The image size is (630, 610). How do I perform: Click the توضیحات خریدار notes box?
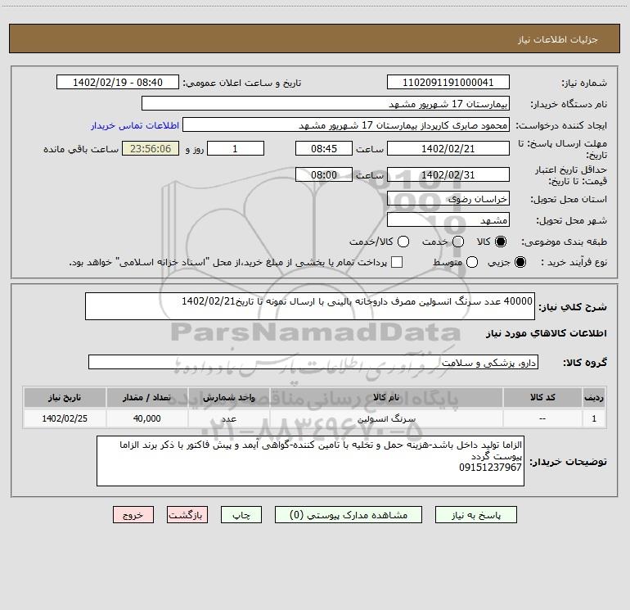pyautogui.click(x=311, y=461)
